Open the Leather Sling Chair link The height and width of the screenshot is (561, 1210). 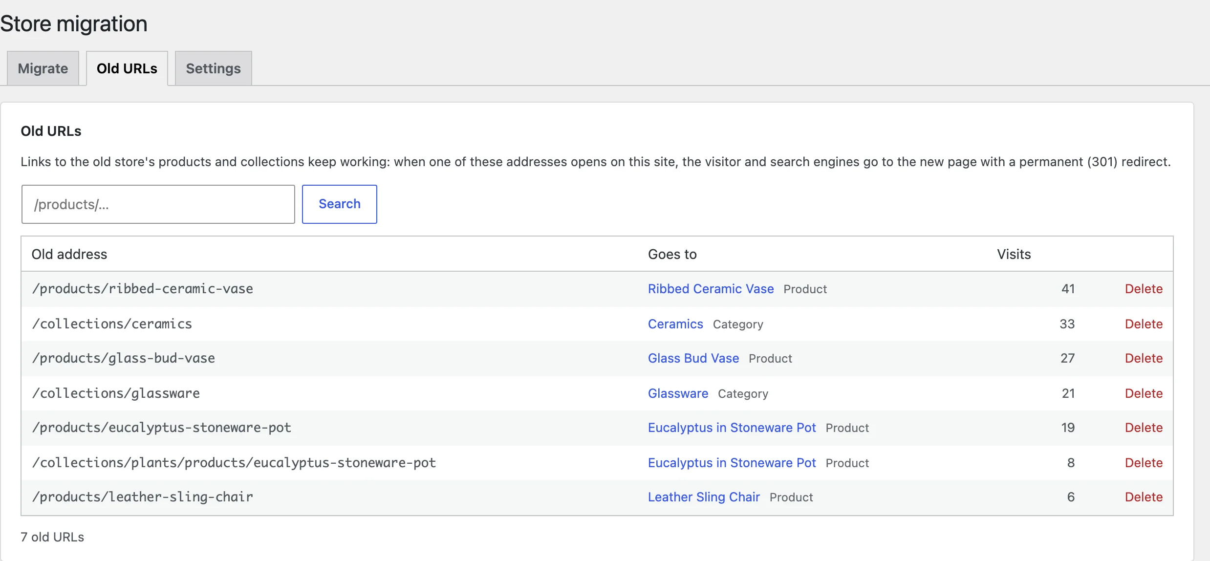(x=704, y=497)
